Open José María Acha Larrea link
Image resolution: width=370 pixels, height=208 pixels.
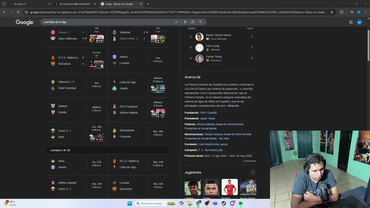pyautogui.click(x=213, y=144)
